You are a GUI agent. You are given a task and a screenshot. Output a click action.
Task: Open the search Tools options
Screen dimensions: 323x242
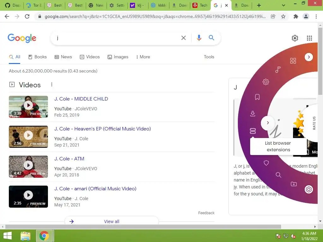coord(209,57)
